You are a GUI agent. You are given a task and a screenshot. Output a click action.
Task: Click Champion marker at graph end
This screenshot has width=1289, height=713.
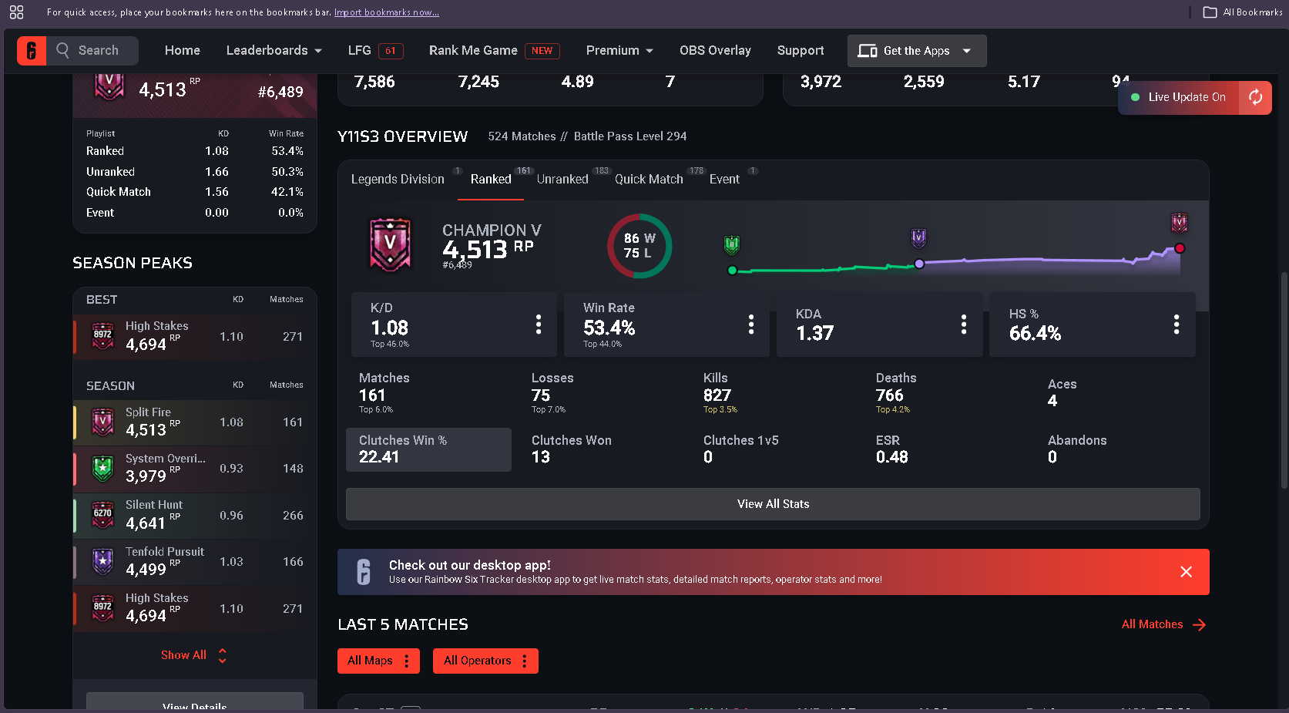[x=1180, y=224]
